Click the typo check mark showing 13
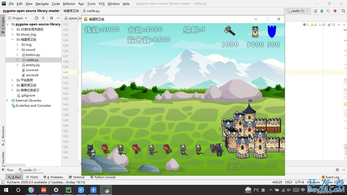Screen dimensions: 347x195 (x=331, y=25)
